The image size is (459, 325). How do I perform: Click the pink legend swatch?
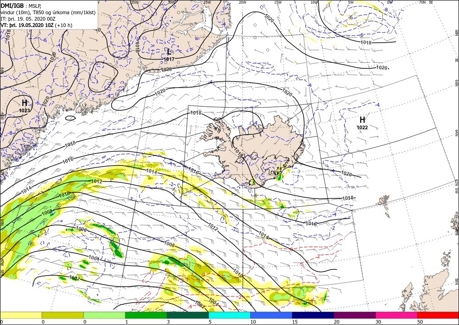tap(397, 315)
